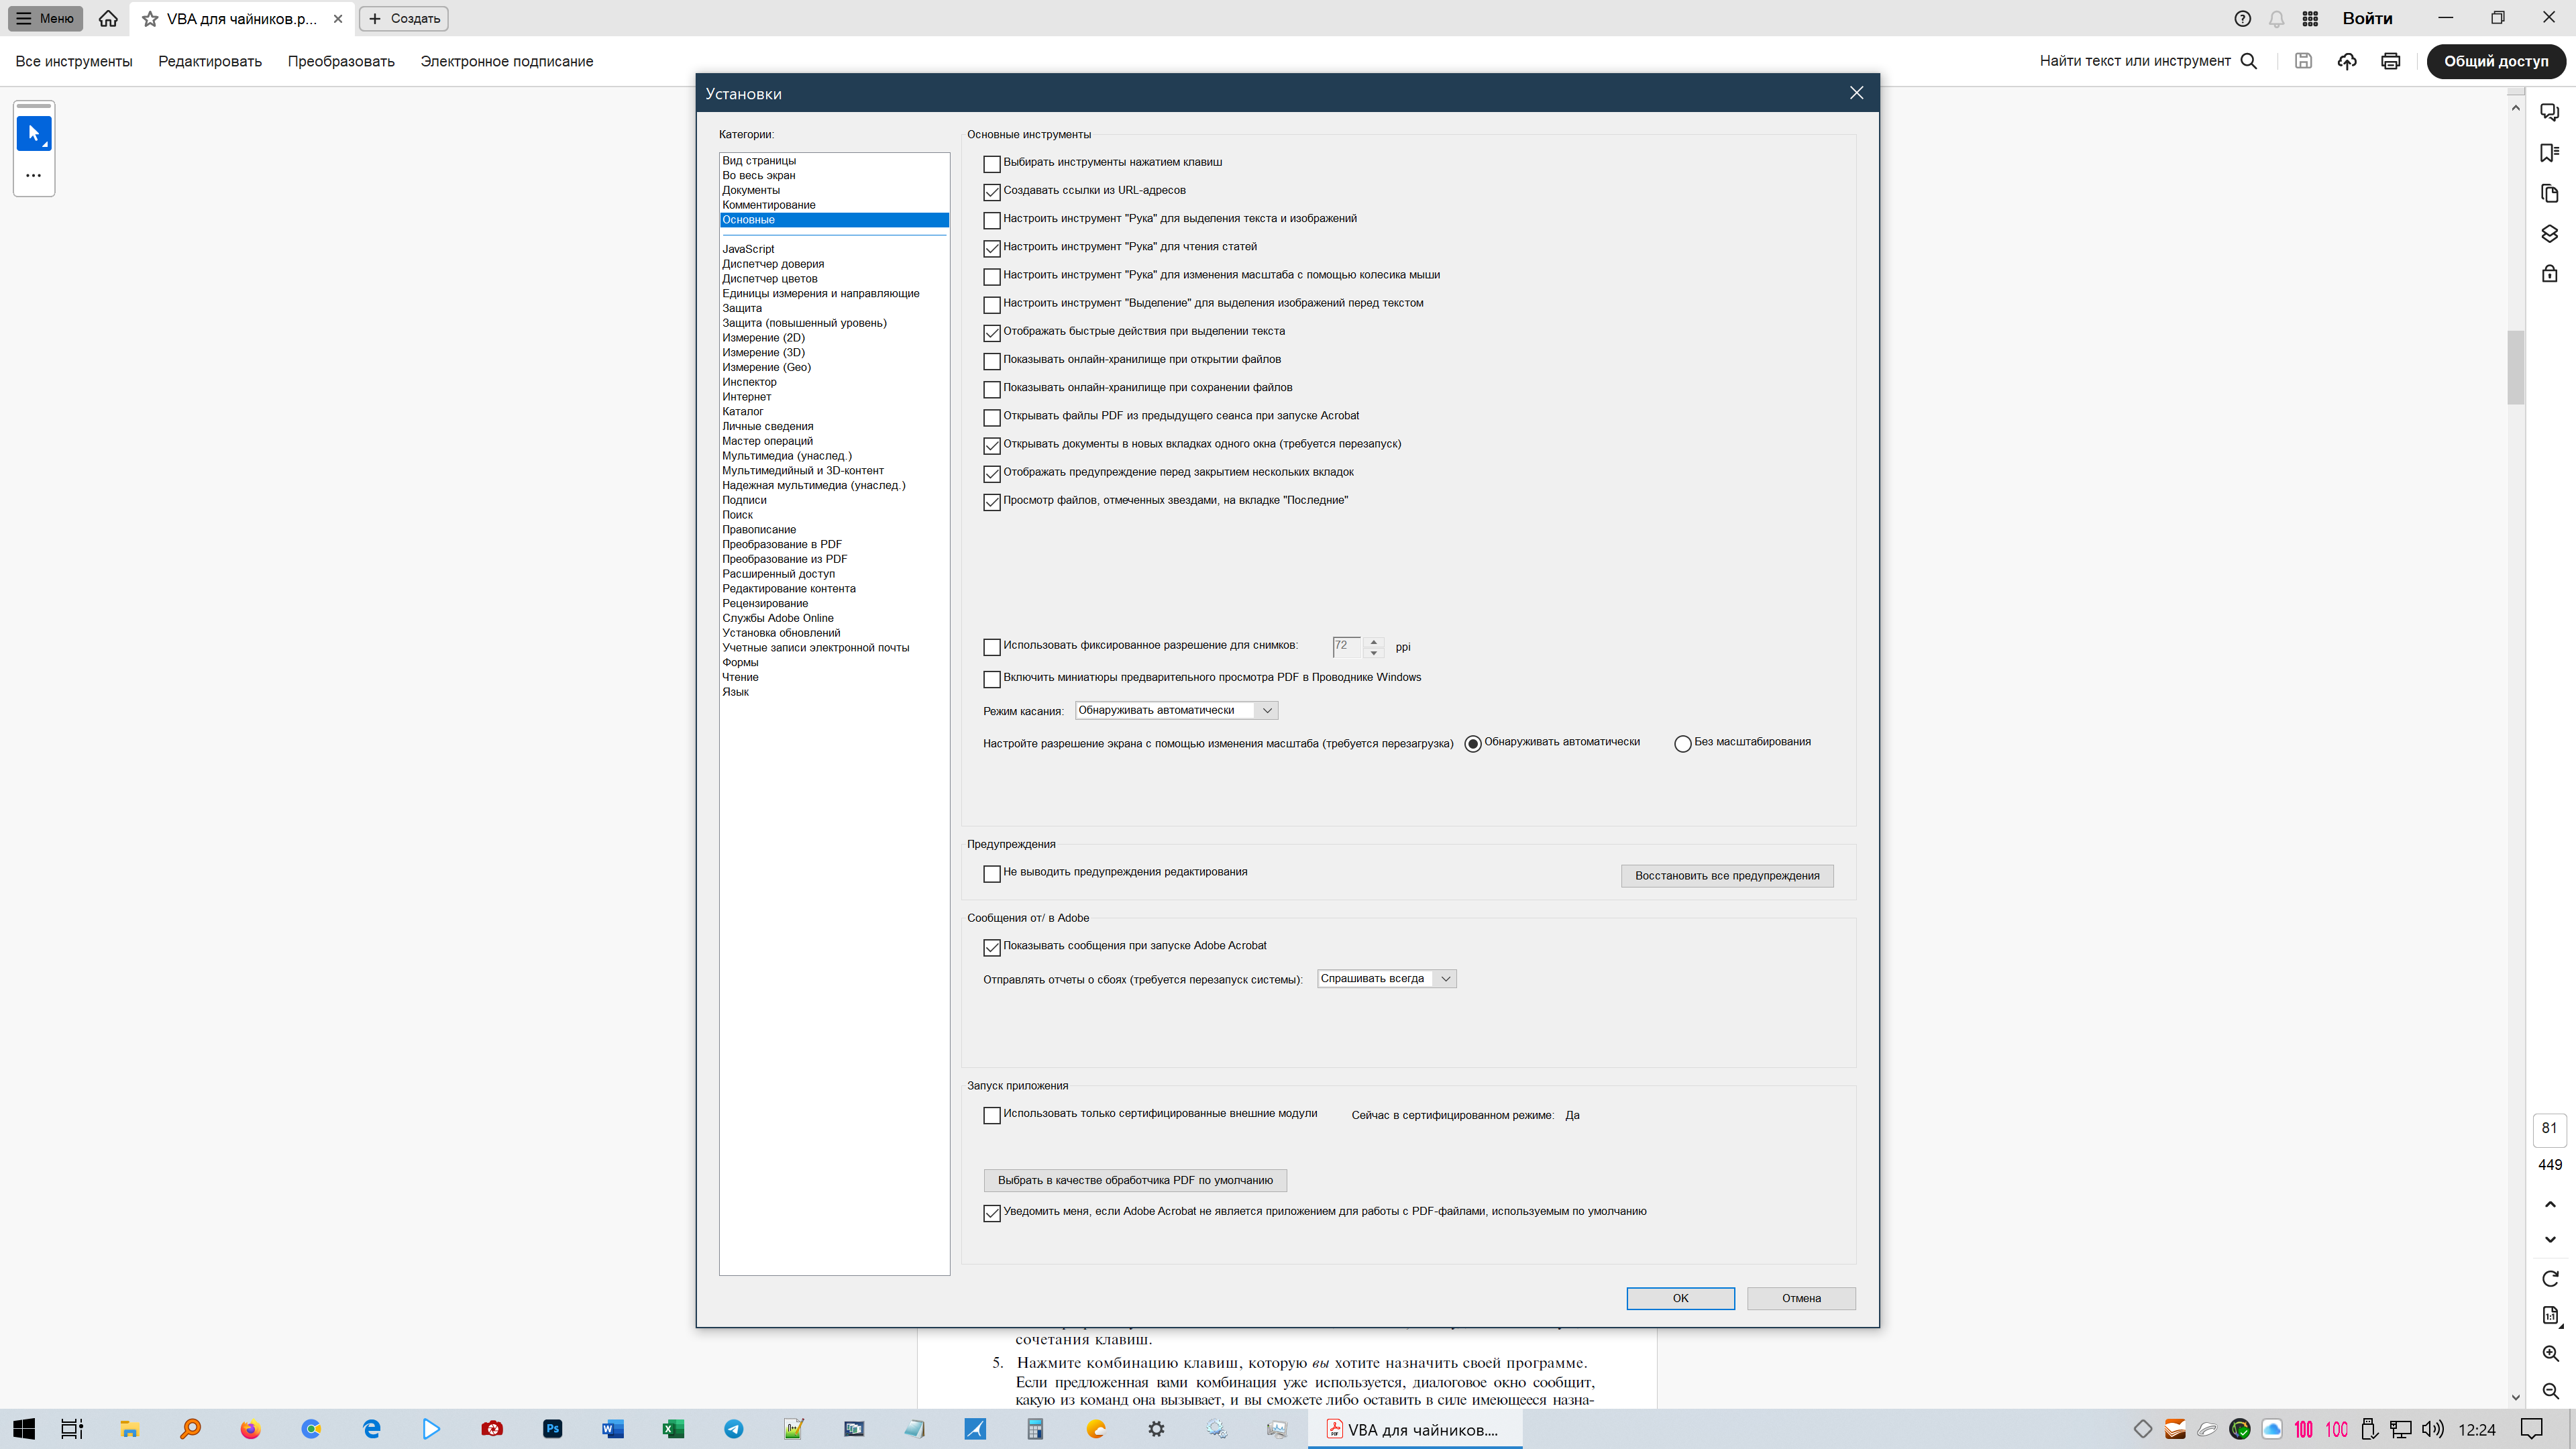
Task: Select 'Без масштабирования' radio button
Action: point(1683,743)
